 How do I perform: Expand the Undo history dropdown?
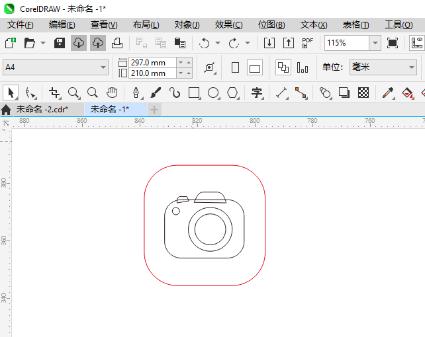(x=218, y=43)
